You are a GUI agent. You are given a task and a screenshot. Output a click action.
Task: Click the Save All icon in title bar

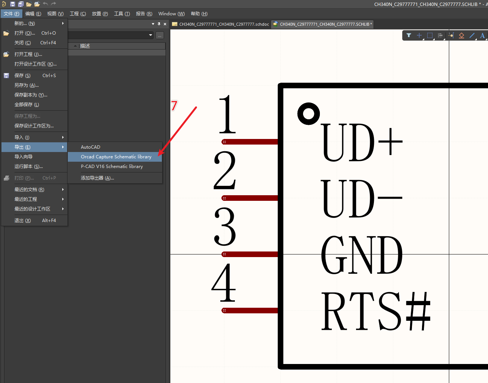tap(21, 4)
